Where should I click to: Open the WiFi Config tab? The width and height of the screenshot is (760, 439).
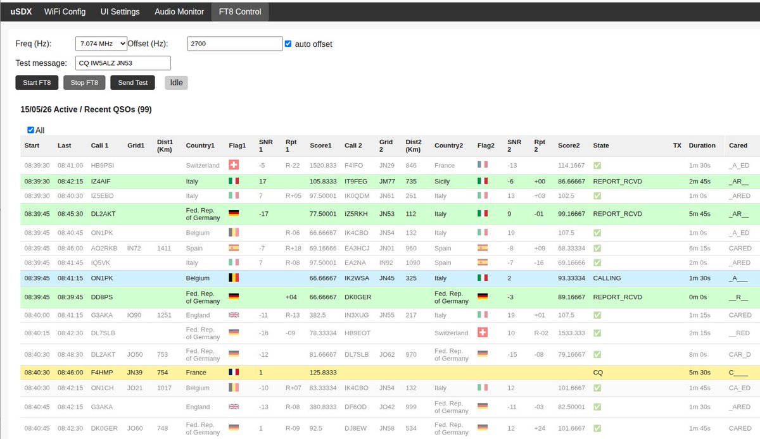click(66, 11)
